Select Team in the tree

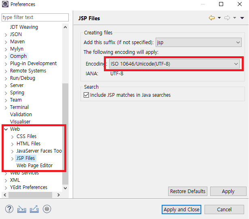(16, 100)
